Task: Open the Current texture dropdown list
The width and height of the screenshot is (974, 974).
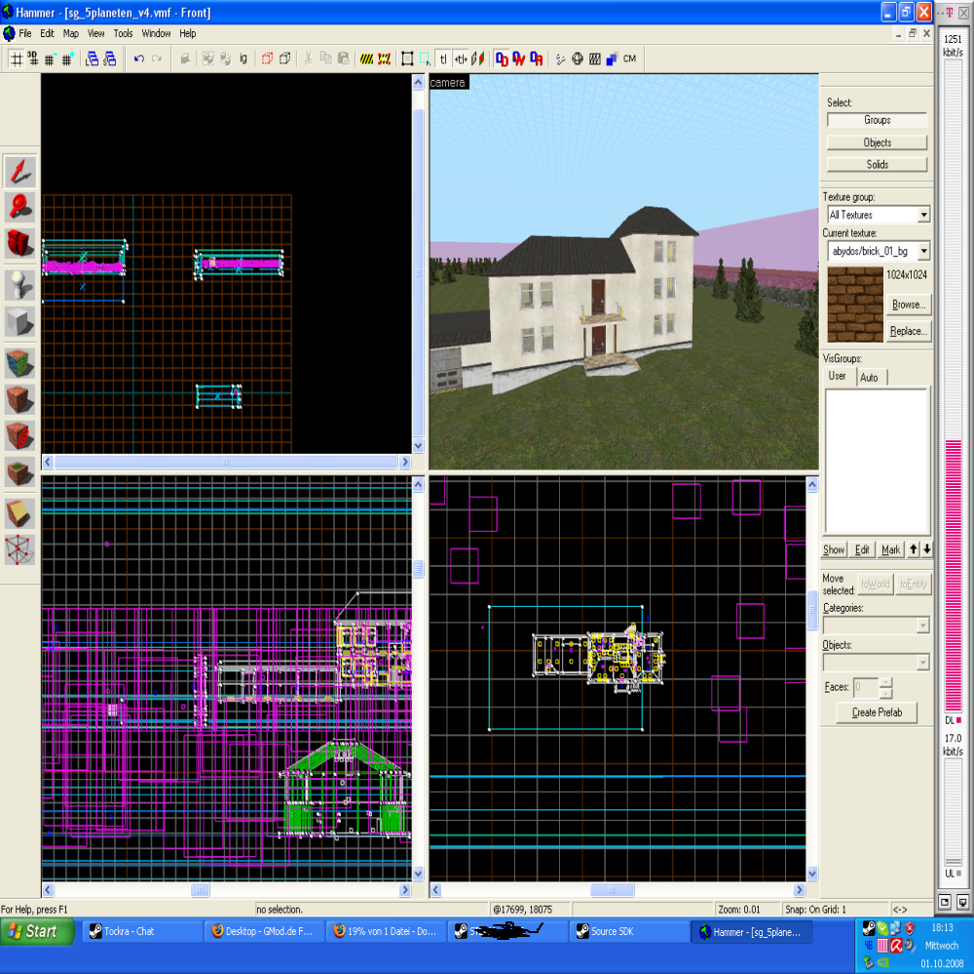Action: pyautogui.click(x=923, y=251)
